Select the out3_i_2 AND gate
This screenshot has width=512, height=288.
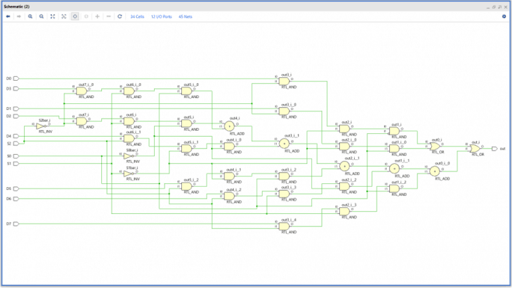click(284, 176)
